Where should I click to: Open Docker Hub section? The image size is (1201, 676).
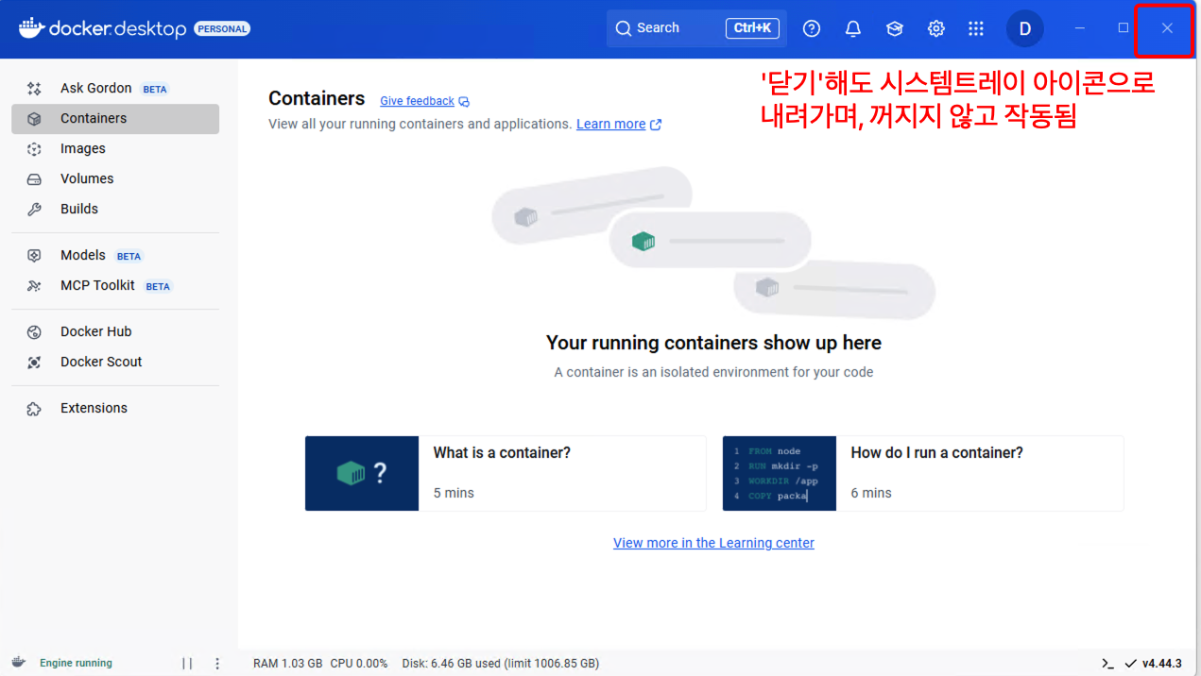click(115, 331)
